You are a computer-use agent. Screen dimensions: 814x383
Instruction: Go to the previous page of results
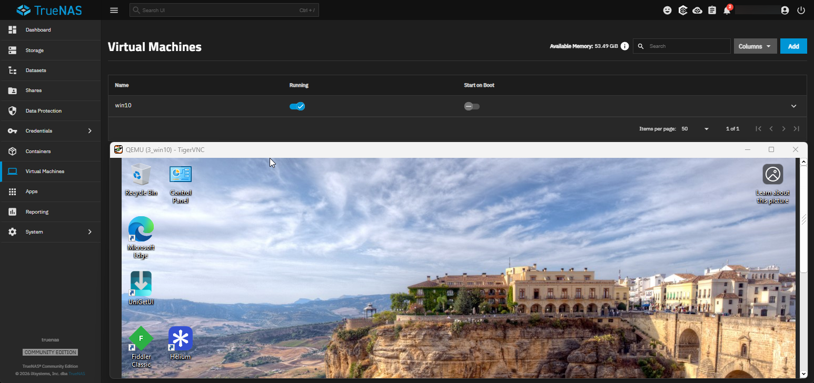click(771, 129)
